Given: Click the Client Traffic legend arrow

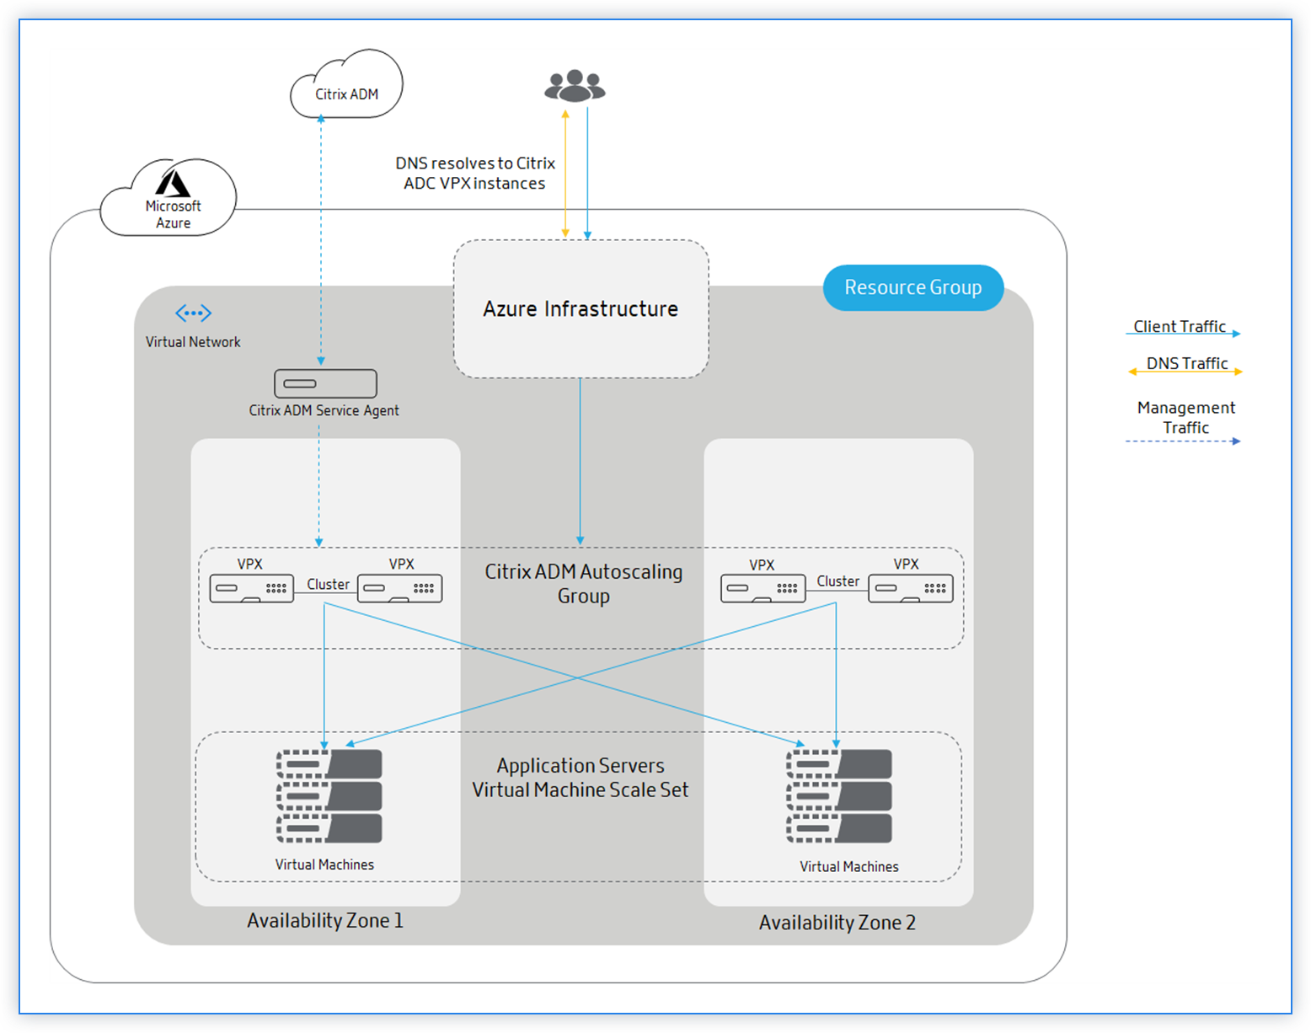Looking at the screenshot, I should (x=1183, y=334).
